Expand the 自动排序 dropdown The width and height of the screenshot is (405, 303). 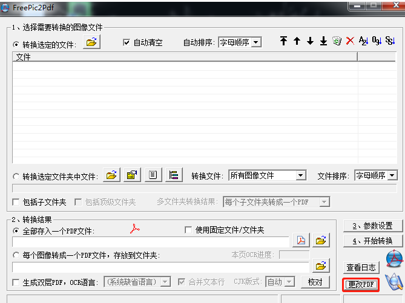(256, 42)
